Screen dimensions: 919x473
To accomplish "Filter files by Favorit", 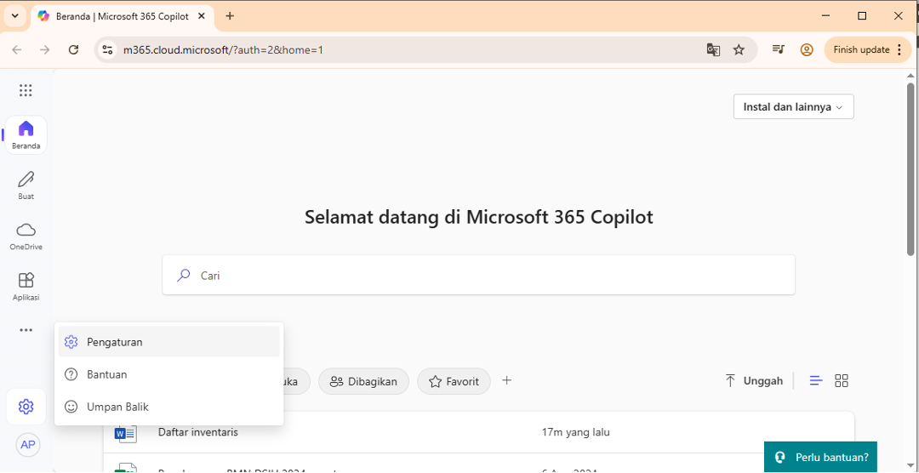I will point(454,382).
